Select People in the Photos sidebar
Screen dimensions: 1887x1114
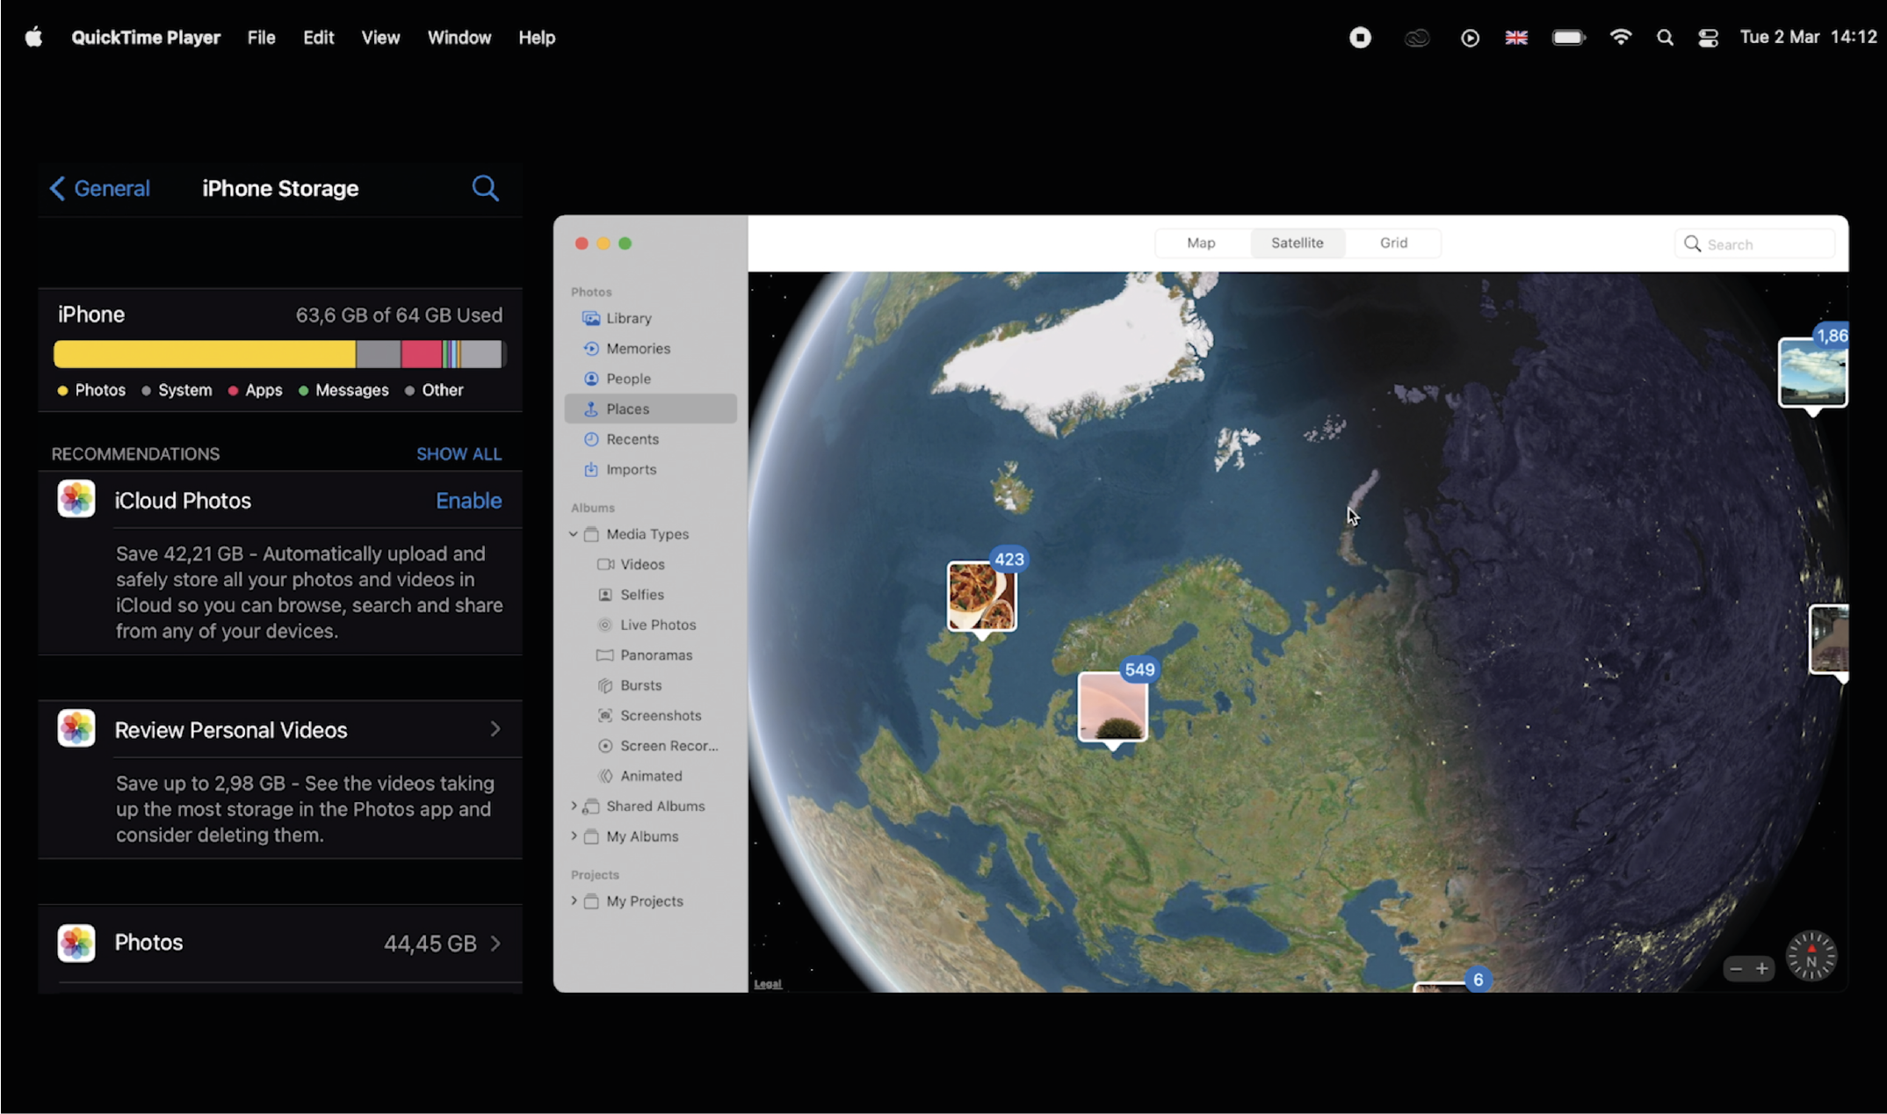[x=628, y=379]
